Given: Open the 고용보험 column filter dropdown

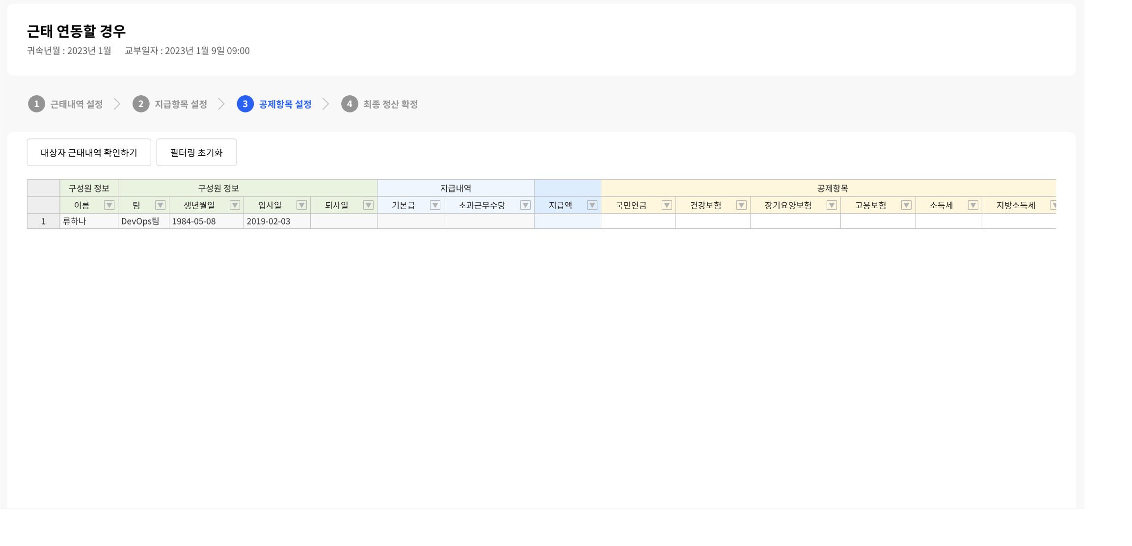Looking at the screenshot, I should [906, 205].
